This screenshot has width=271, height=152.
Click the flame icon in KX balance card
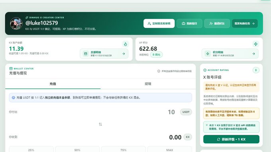[126, 44]
